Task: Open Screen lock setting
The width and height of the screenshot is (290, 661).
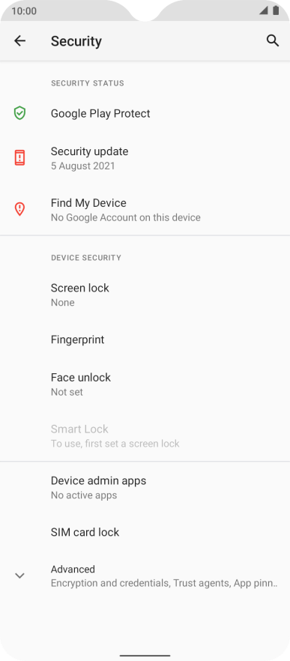Action: point(145,295)
